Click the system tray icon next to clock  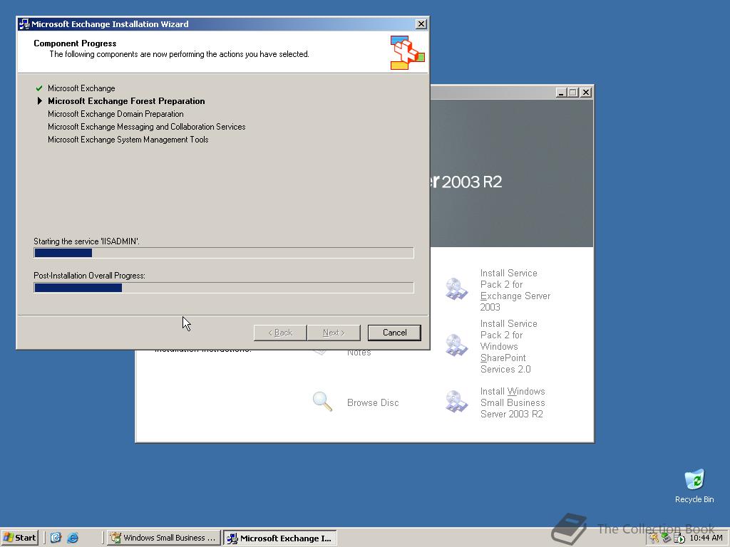coord(679,538)
